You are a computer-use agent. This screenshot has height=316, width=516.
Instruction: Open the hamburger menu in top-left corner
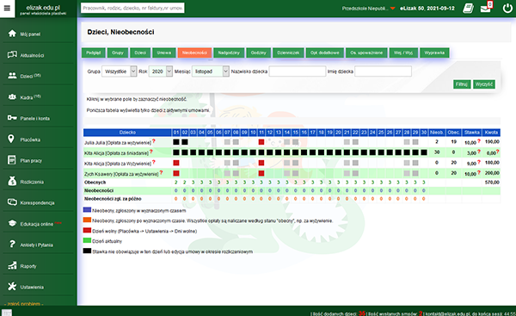[7, 9]
